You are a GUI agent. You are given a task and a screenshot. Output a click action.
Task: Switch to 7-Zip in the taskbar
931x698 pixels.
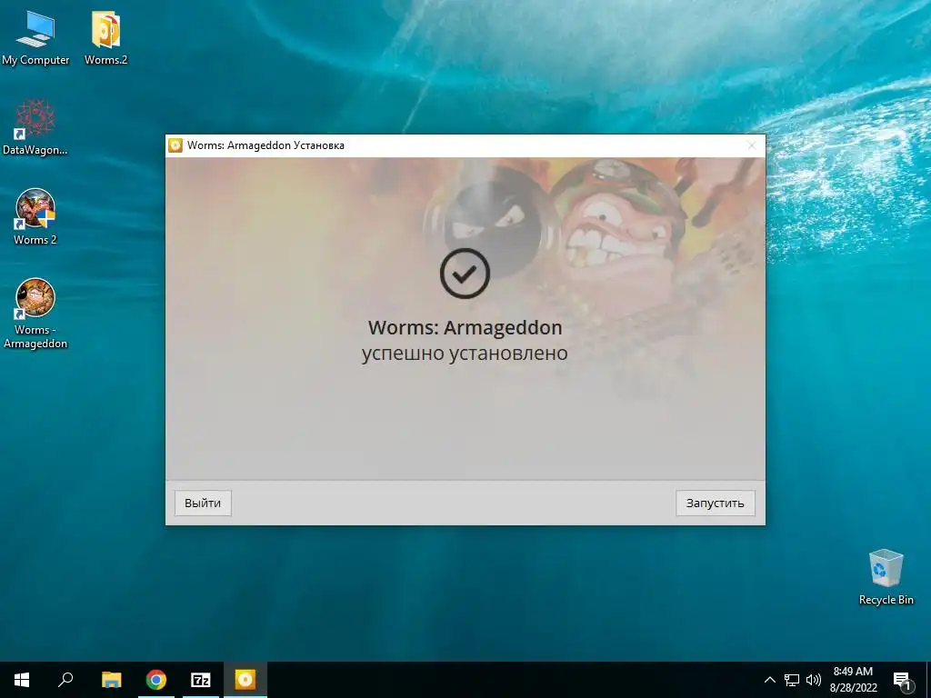pos(201,680)
